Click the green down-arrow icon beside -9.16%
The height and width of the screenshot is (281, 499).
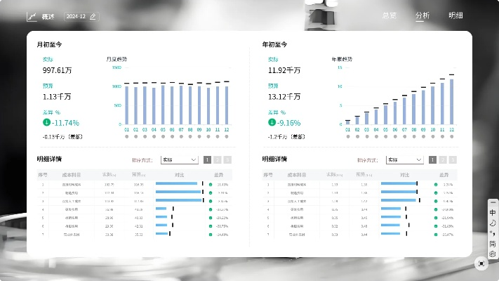[x=272, y=122]
